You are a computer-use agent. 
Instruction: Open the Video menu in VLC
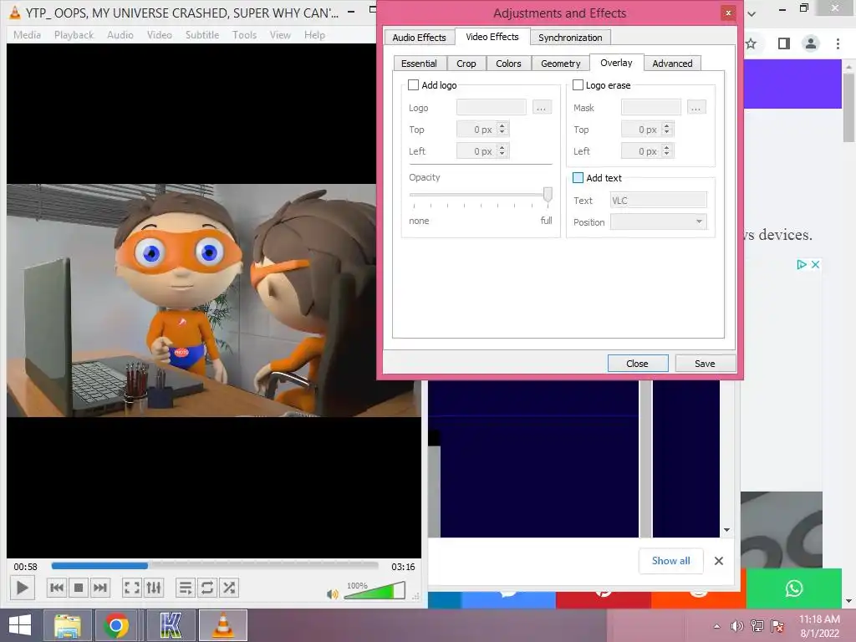[160, 35]
